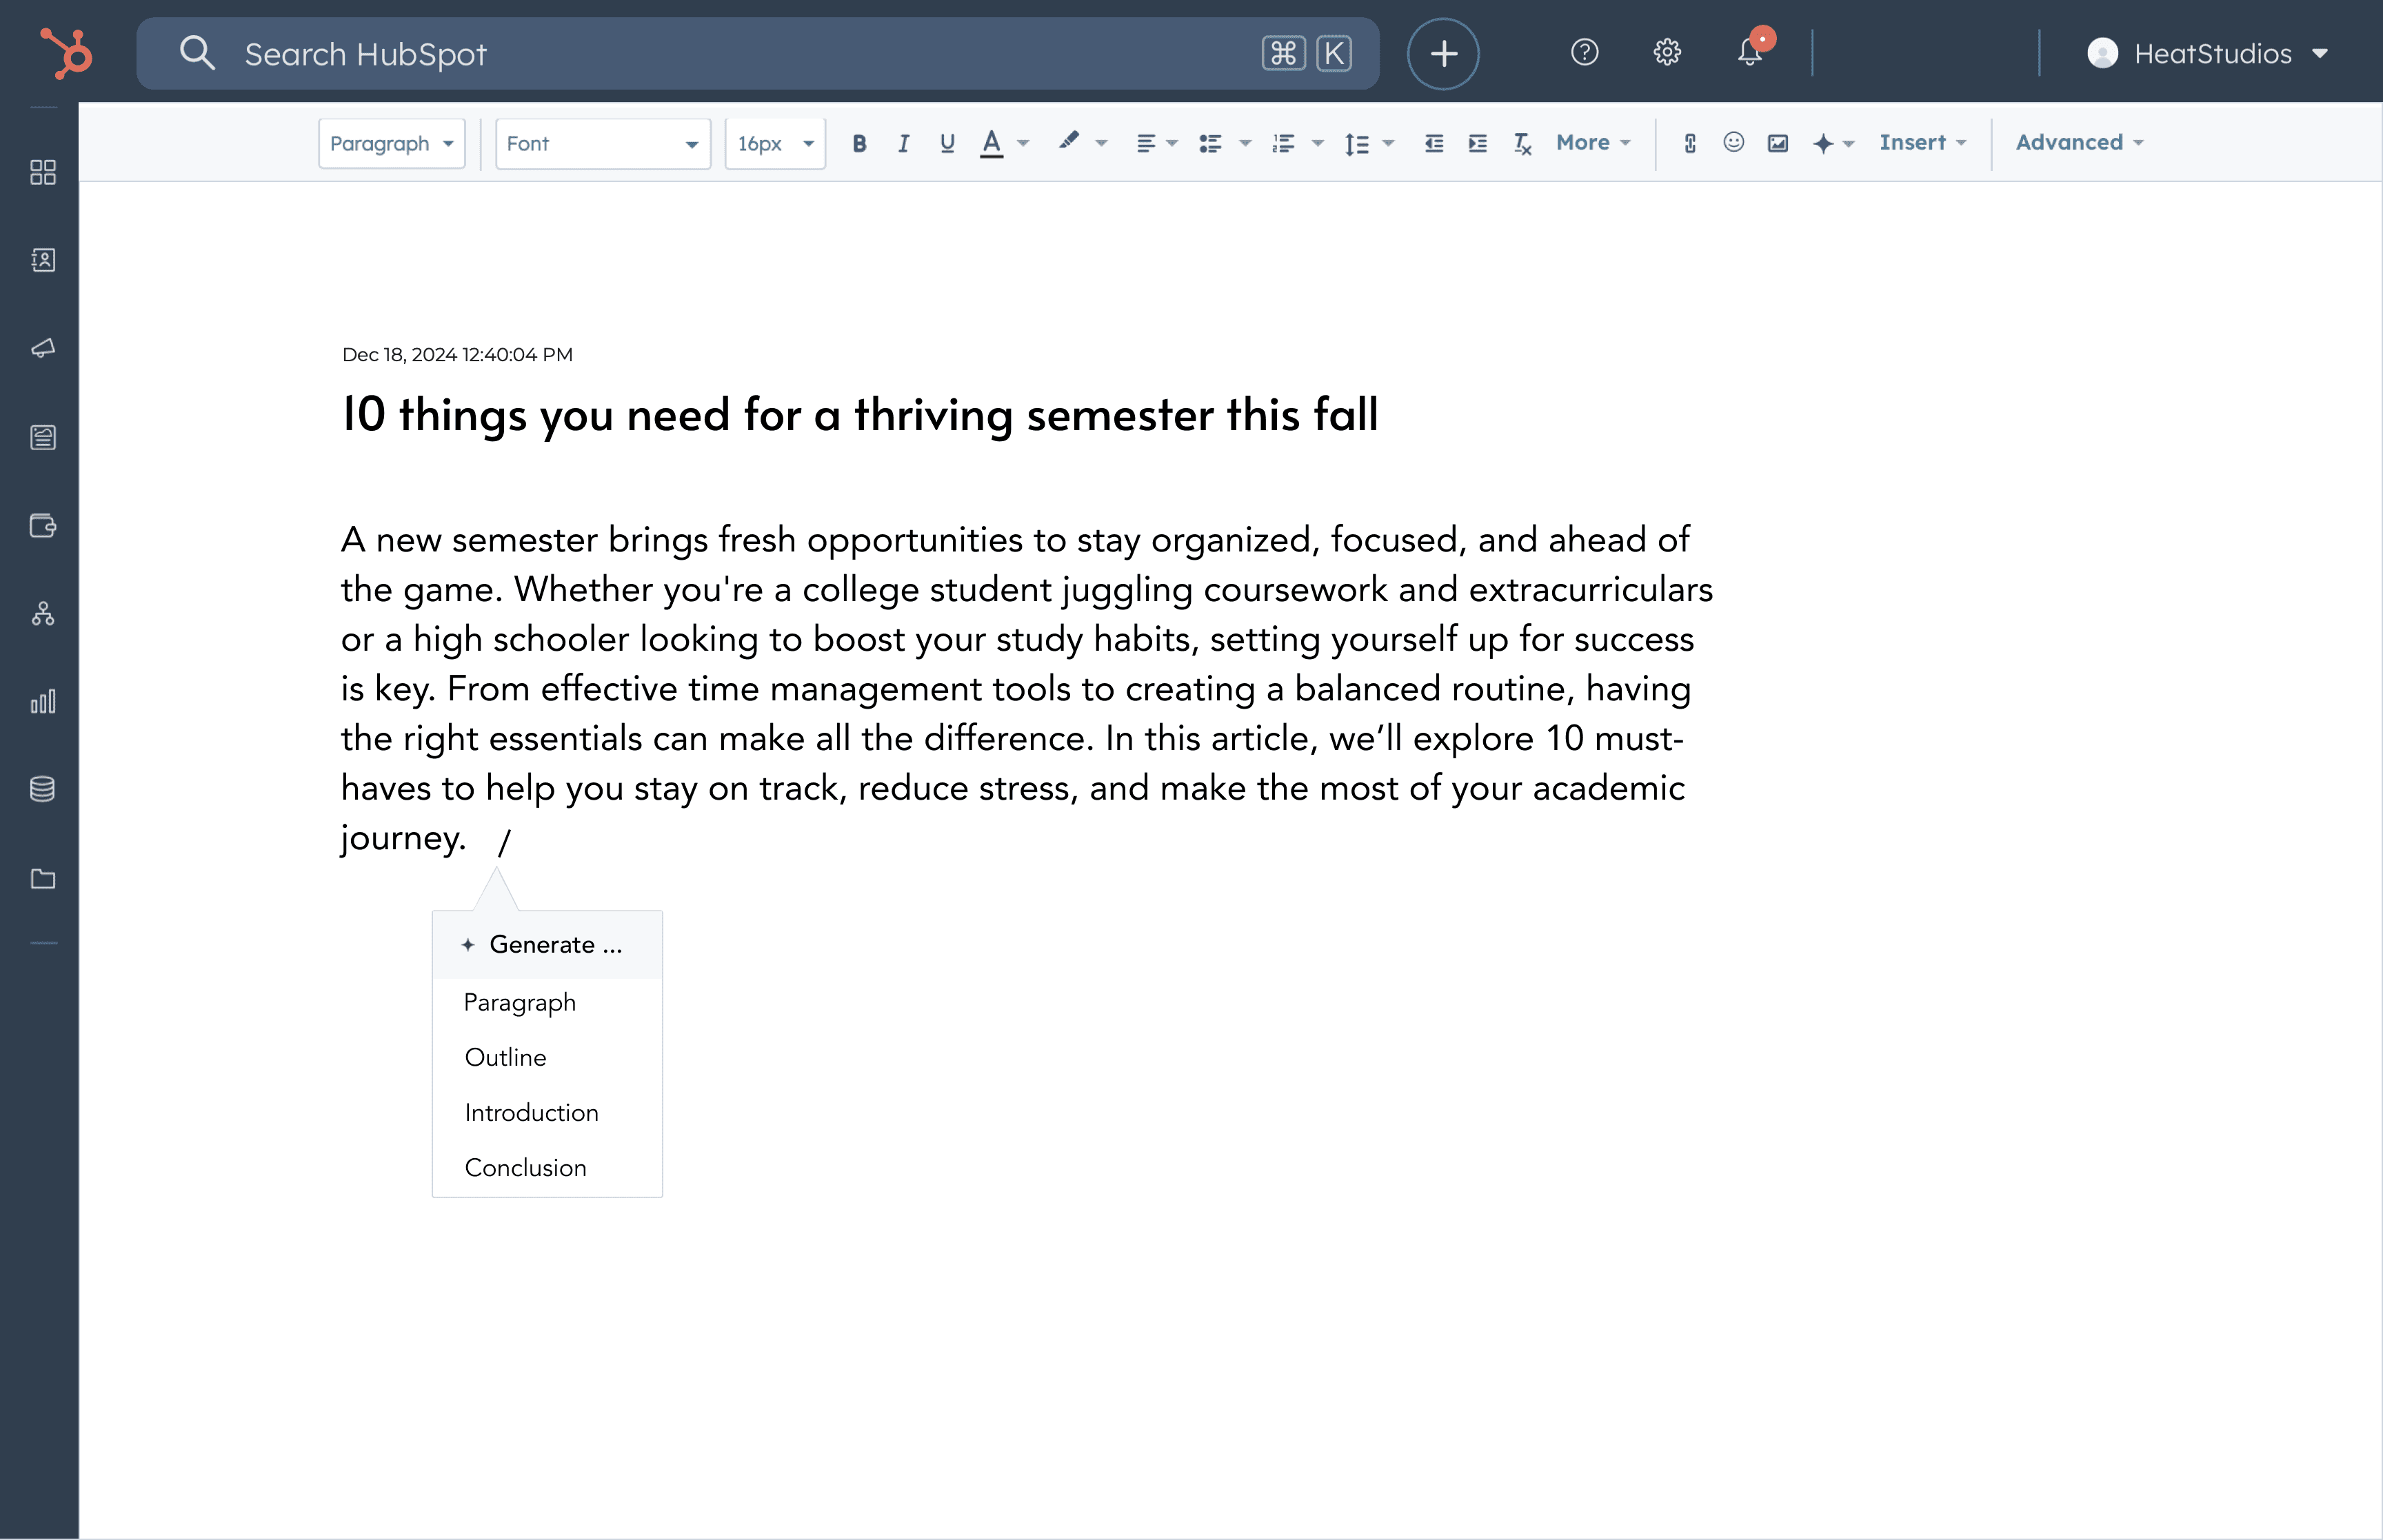The height and width of the screenshot is (1540, 2383).
Task: Open the Paragraph style dropdown
Action: click(x=392, y=143)
